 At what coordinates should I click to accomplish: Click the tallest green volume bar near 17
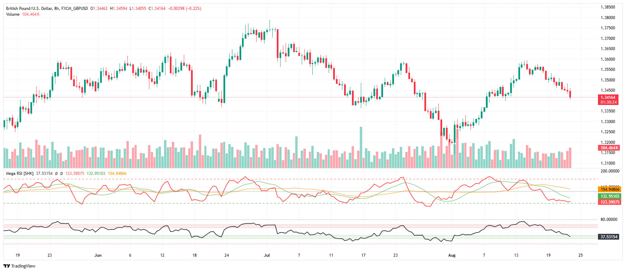[x=361, y=147]
